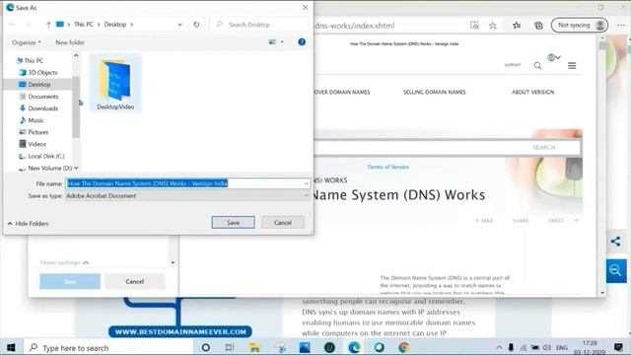Screen dimensions: 631x355
Task: Open Edge Settings and more menu
Action: pyautogui.click(x=621, y=25)
